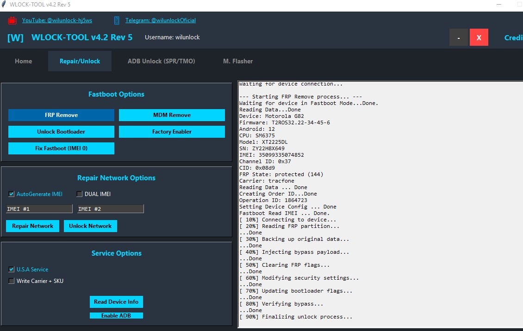Viewport: 523px width, 331px height.
Task: Click log line Model: XT2225DL
Action: pyautogui.click(x=263, y=142)
